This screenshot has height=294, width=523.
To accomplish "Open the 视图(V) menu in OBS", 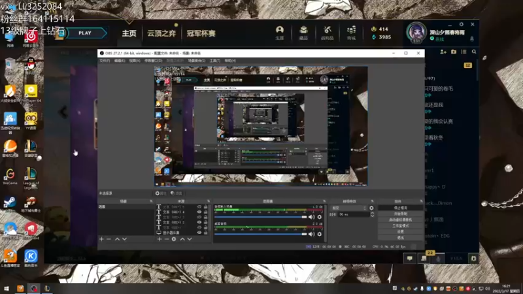I will [135, 61].
